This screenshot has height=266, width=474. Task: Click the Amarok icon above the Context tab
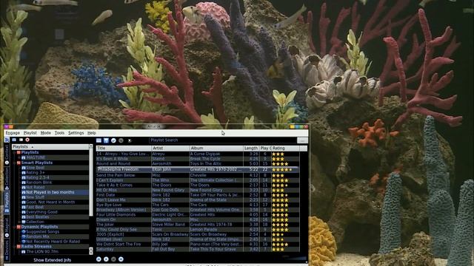[7, 140]
